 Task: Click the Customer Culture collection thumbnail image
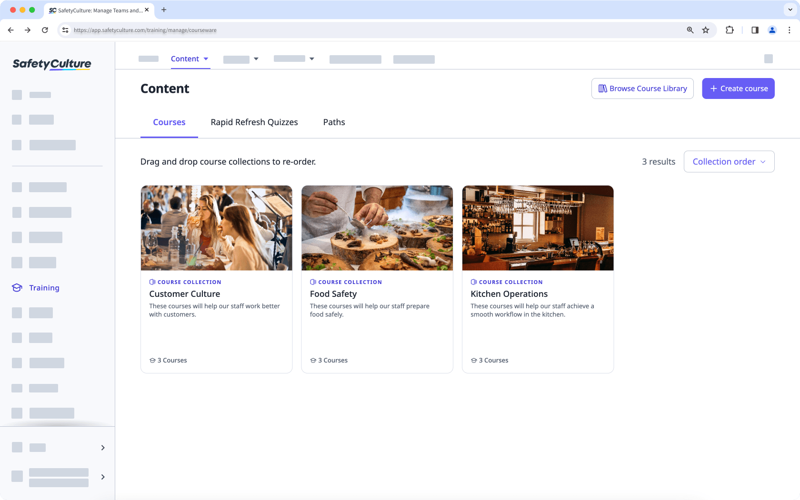216,227
